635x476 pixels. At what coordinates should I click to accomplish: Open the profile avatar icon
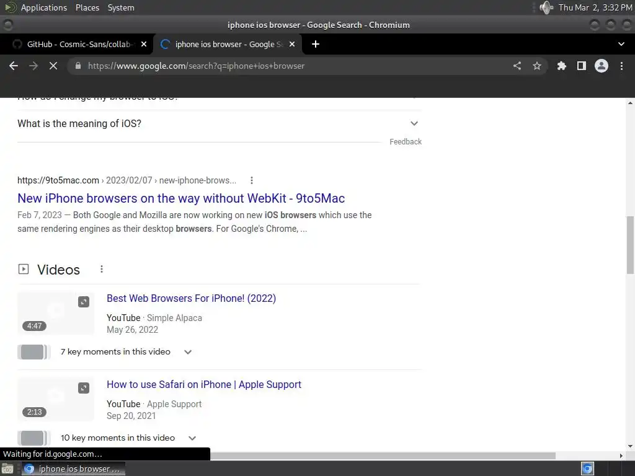pyautogui.click(x=602, y=66)
